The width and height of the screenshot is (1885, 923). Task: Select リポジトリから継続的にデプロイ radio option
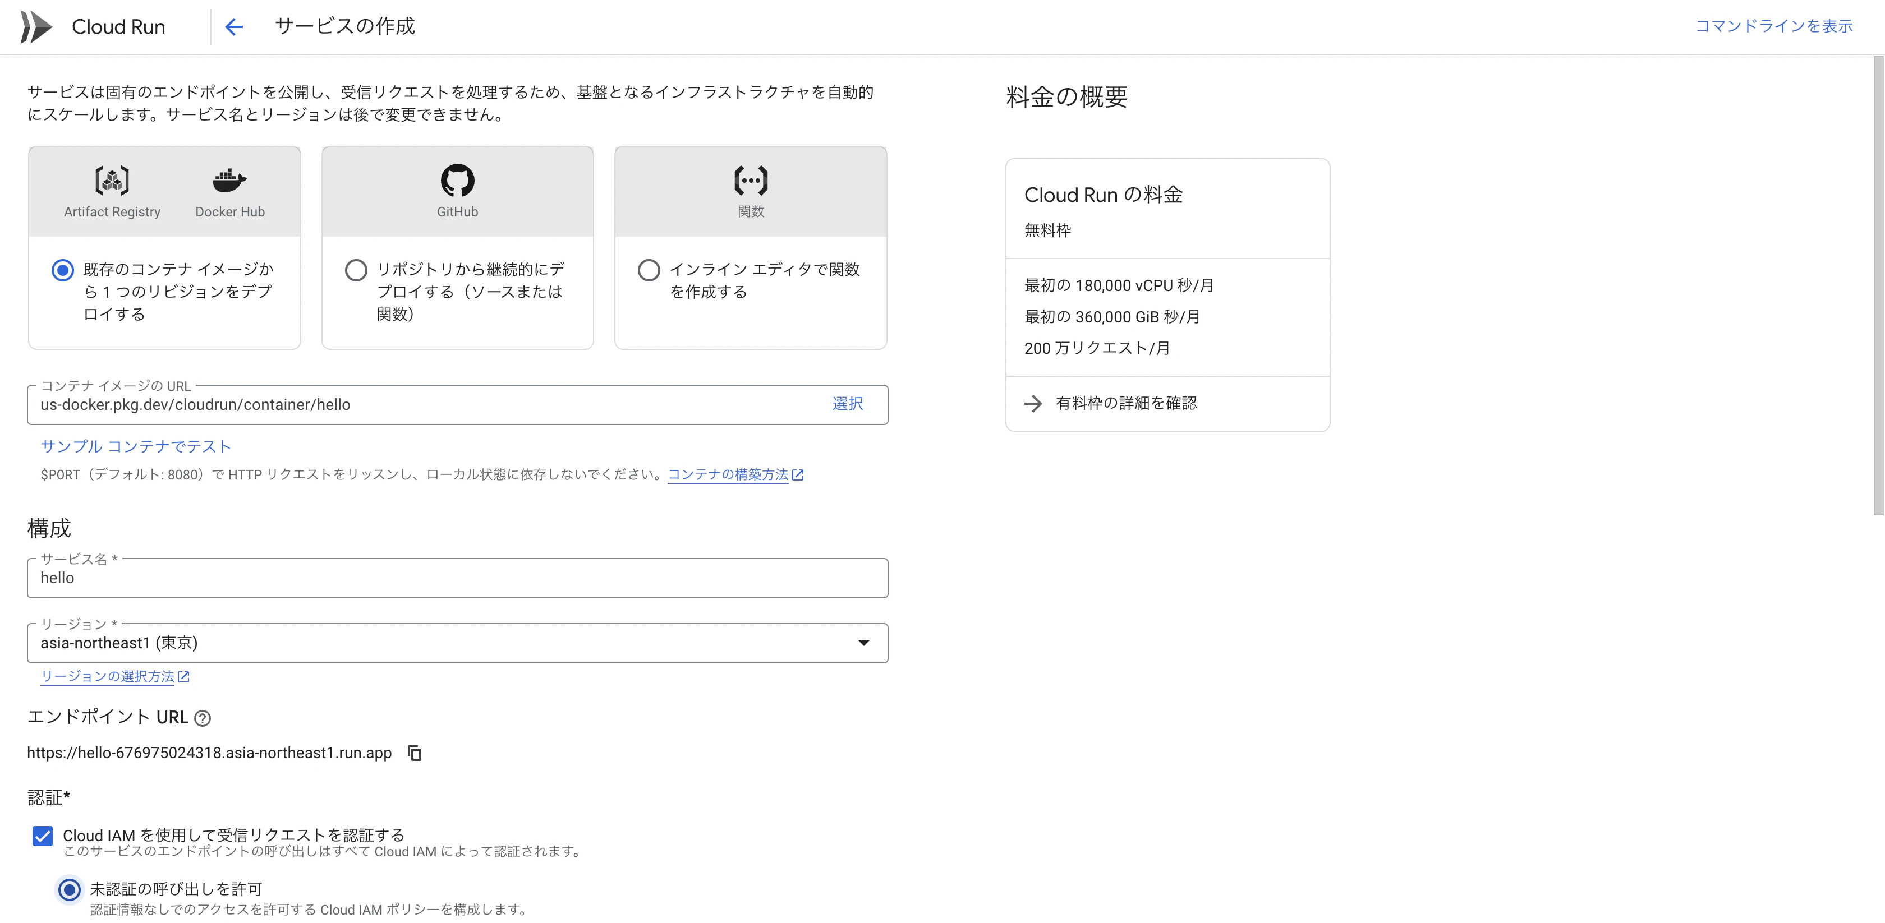356,270
